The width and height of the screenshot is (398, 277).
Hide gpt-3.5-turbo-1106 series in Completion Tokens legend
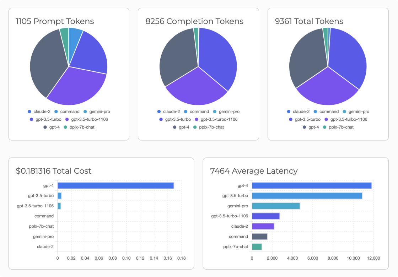(x=215, y=119)
